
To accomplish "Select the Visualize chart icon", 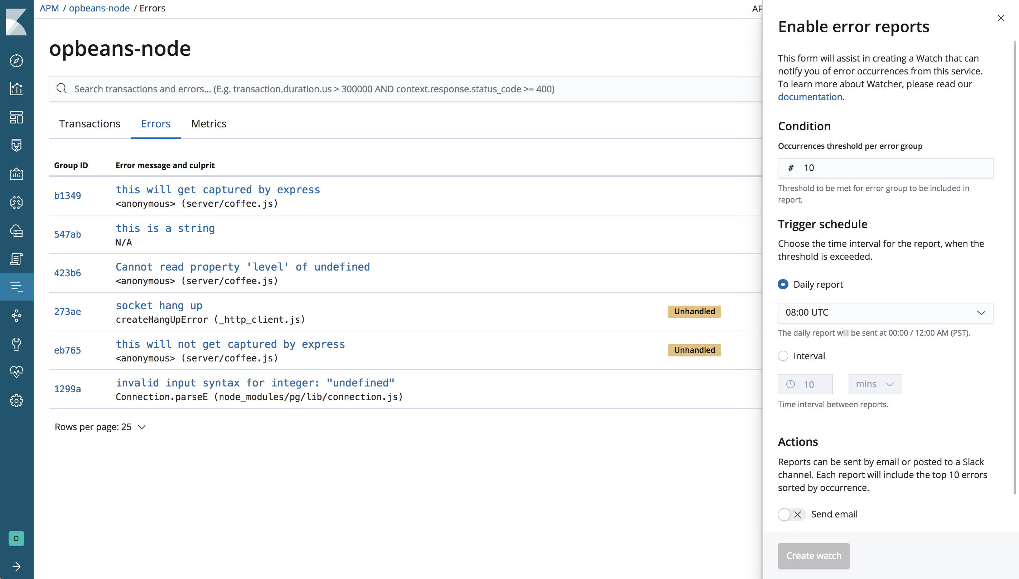I will [16, 89].
